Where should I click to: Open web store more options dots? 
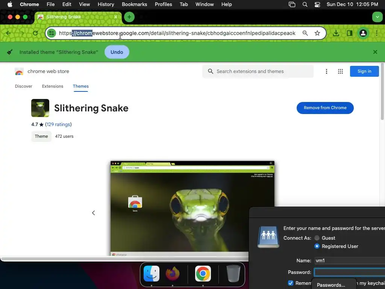point(326,71)
